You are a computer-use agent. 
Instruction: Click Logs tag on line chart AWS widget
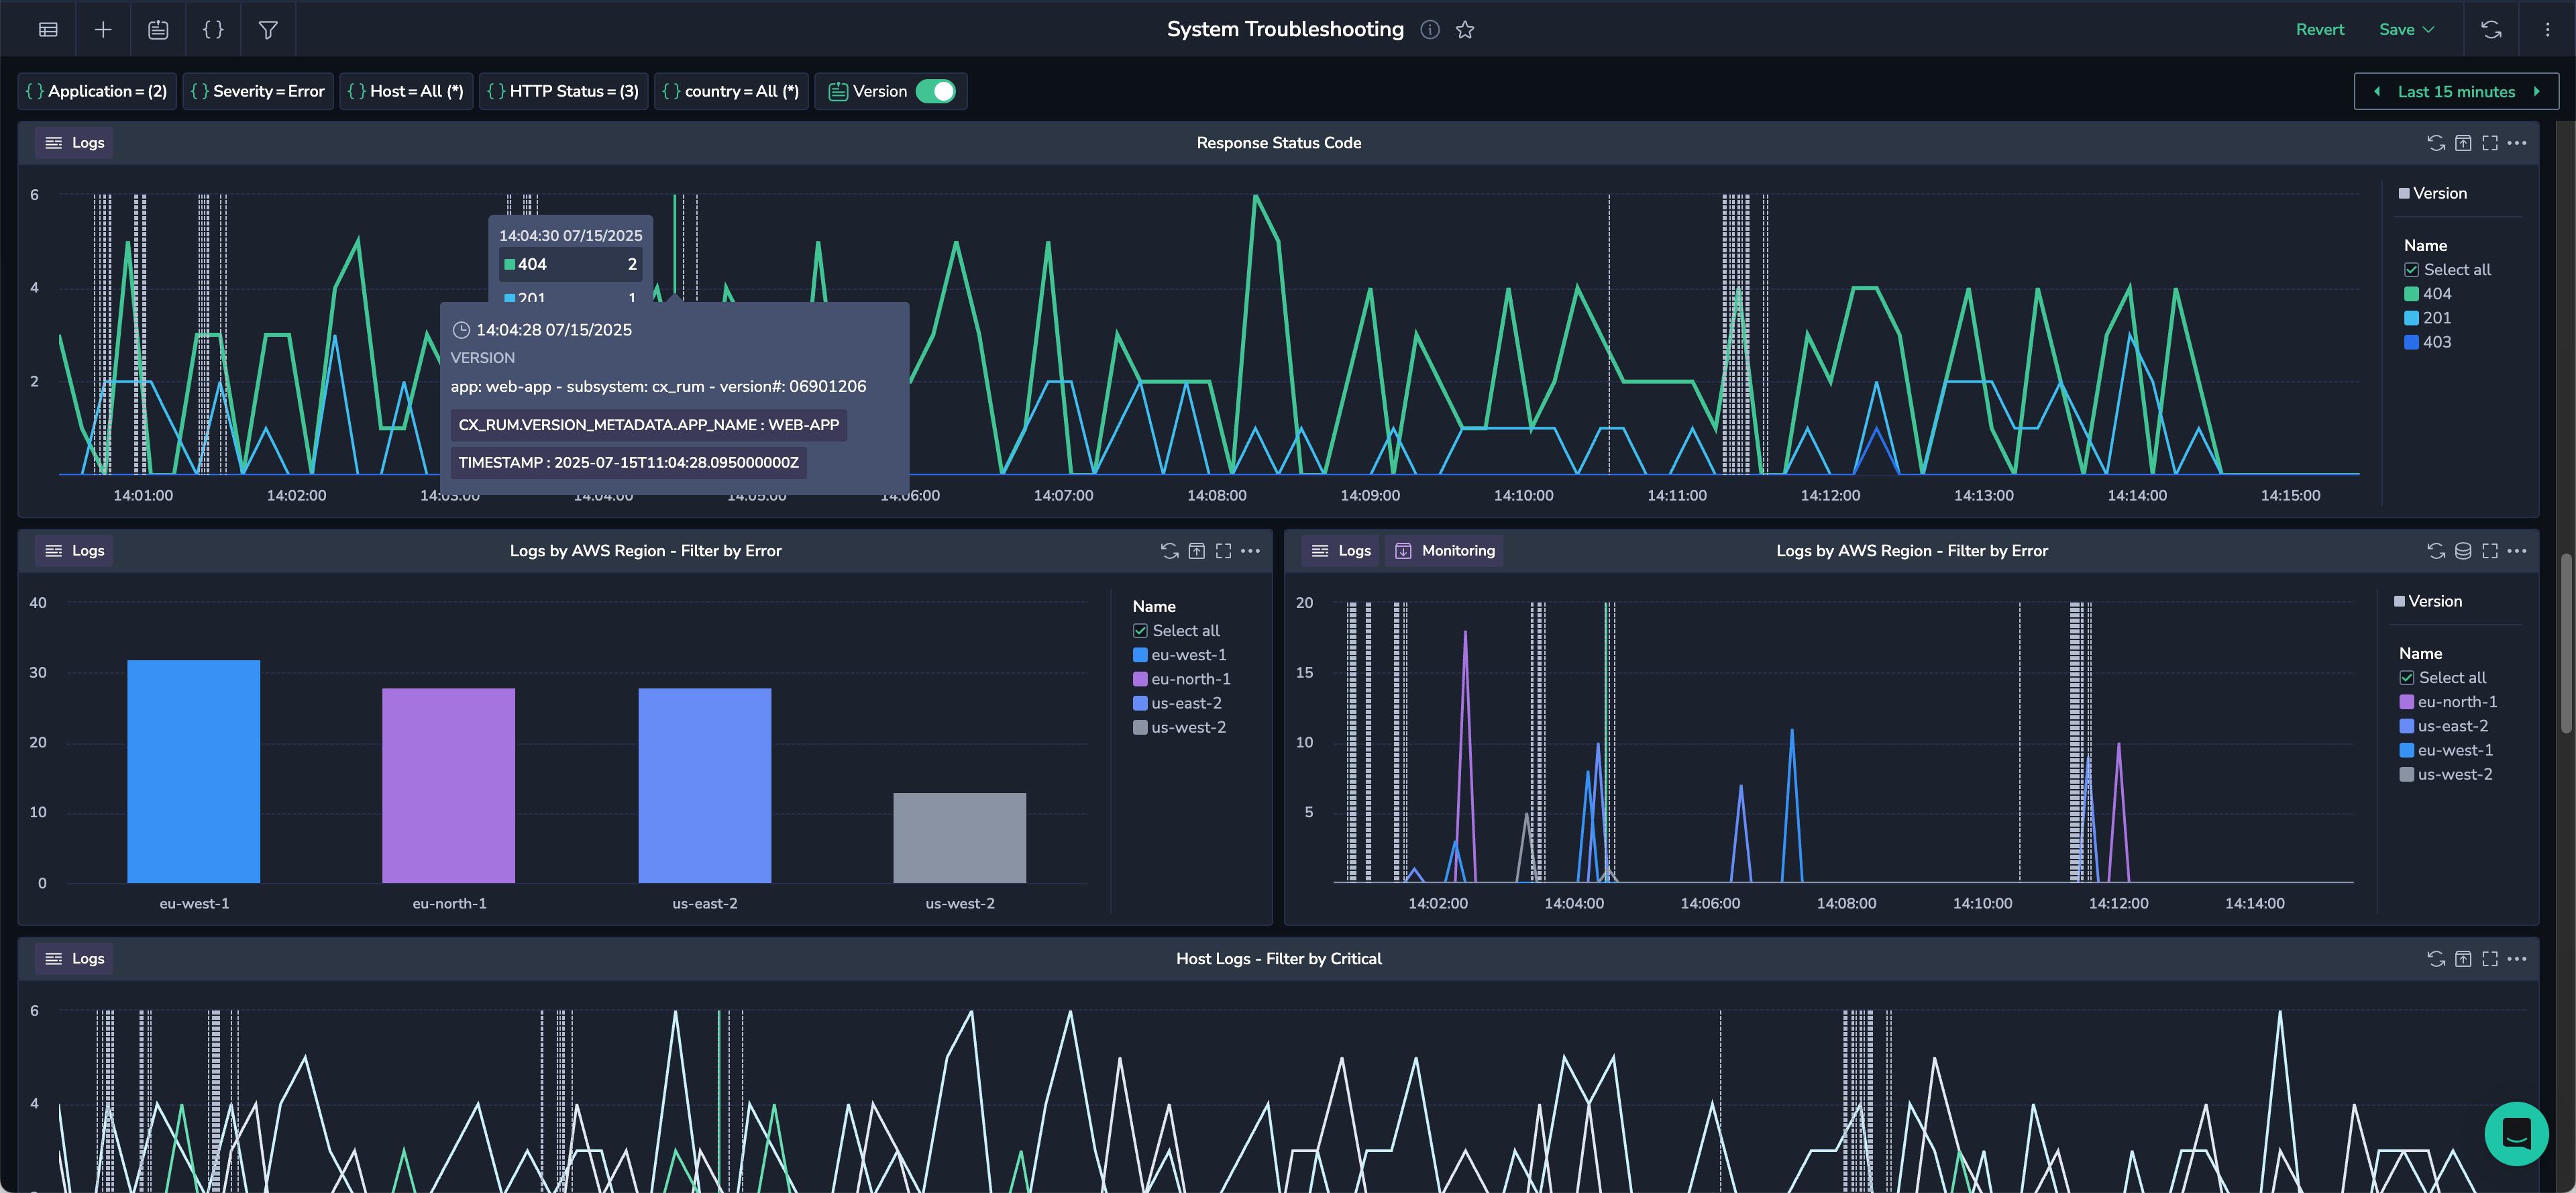pos(1341,551)
